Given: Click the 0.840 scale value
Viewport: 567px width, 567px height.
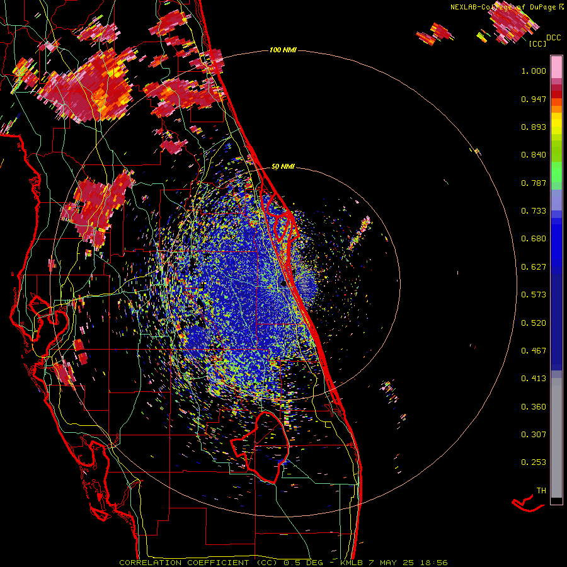Looking at the screenshot, I should pos(534,155).
